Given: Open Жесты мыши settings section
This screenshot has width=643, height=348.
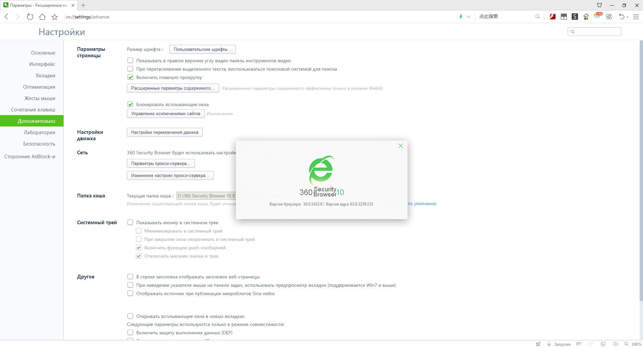Looking at the screenshot, I should click(x=40, y=98).
